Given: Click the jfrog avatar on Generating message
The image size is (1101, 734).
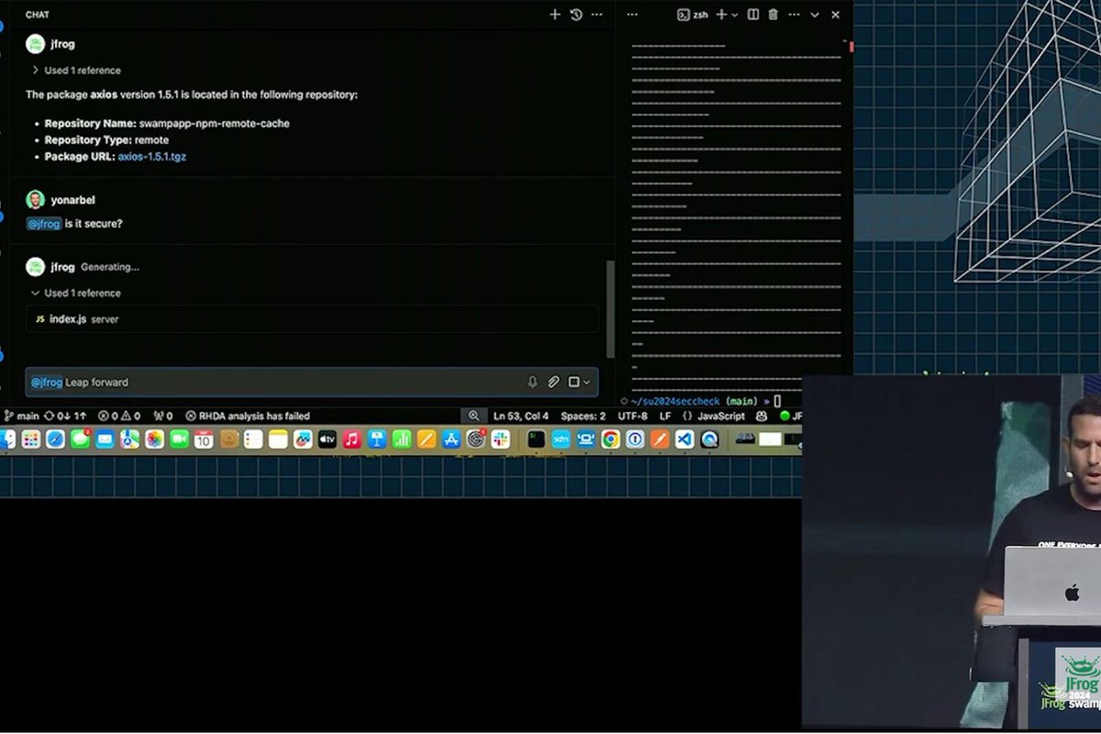Looking at the screenshot, I should tap(35, 267).
